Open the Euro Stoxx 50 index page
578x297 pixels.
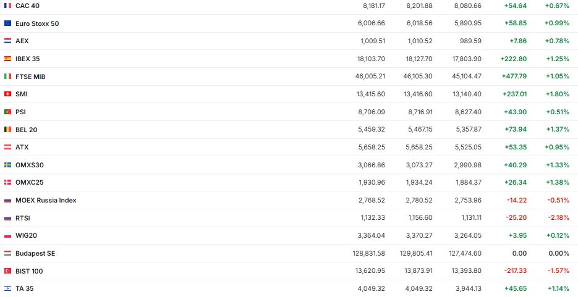tap(37, 23)
